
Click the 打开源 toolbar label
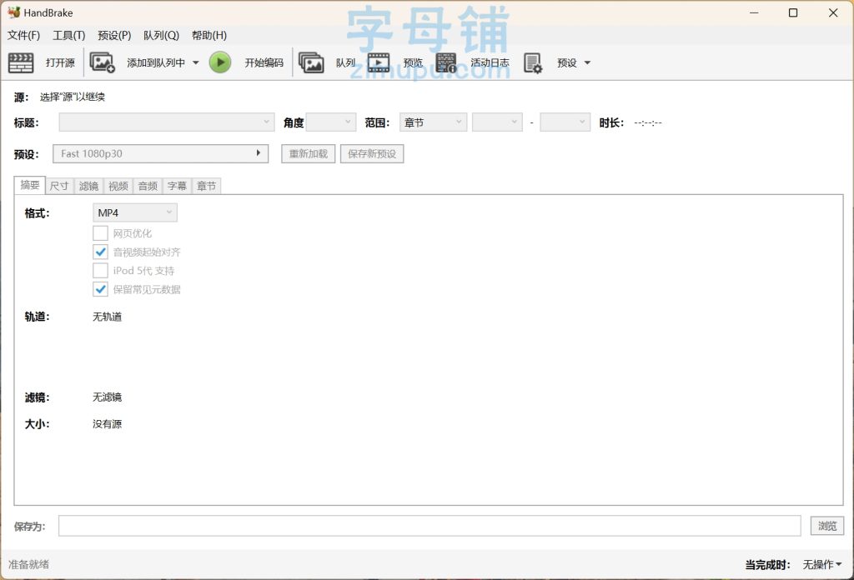[60, 62]
